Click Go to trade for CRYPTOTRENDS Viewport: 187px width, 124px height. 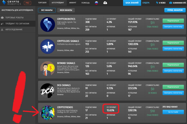173,112
